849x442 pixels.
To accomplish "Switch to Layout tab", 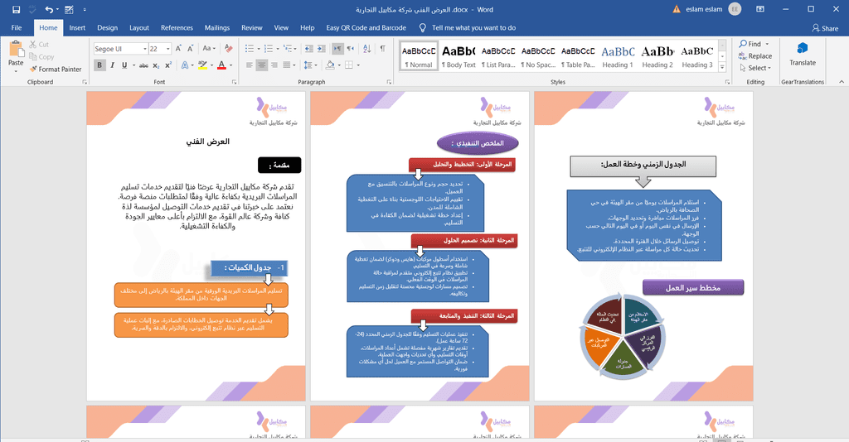I will point(139,27).
